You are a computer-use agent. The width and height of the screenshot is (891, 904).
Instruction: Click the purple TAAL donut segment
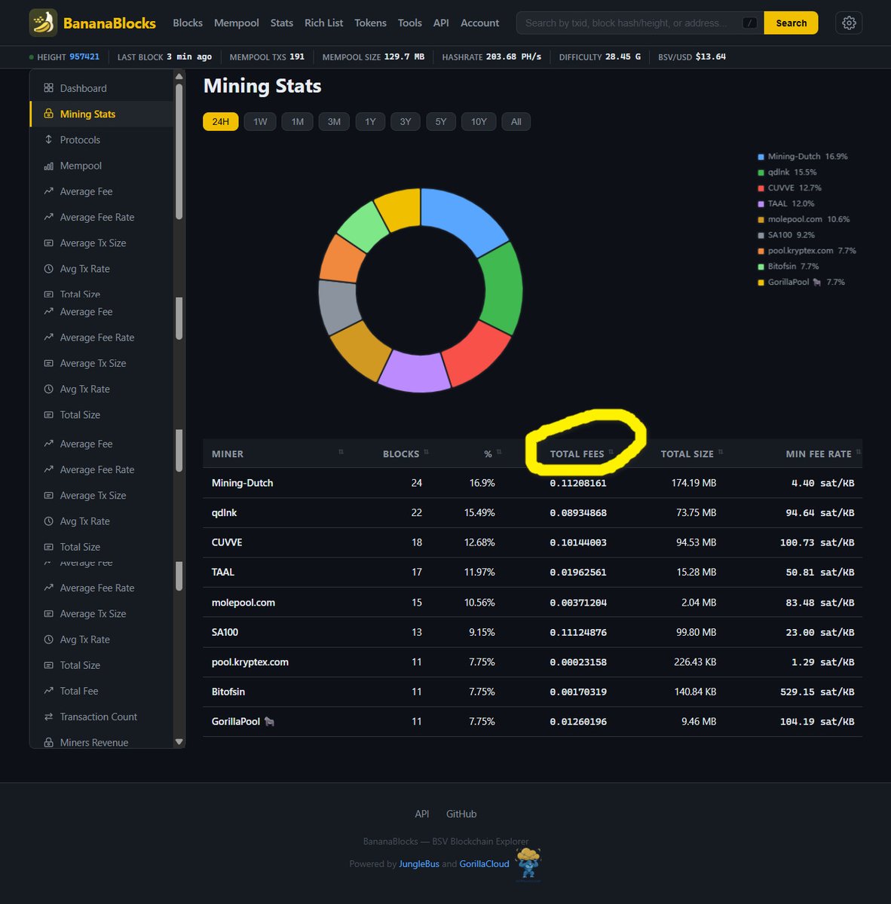415,372
